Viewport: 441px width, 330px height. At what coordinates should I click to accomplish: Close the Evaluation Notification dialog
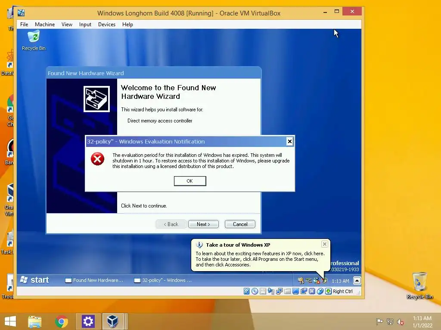(x=290, y=141)
